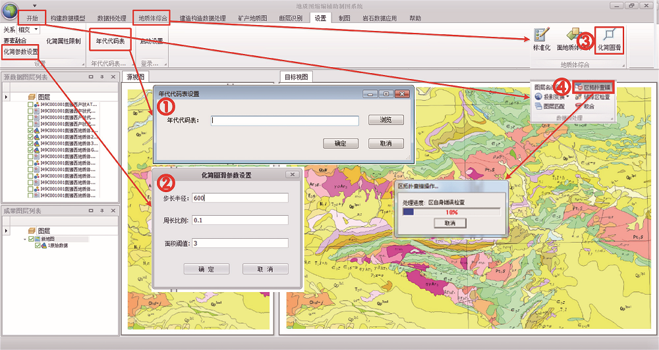659x350 pixels.
Task: Click the 面积阈值 field showing 3
Action: (x=241, y=243)
